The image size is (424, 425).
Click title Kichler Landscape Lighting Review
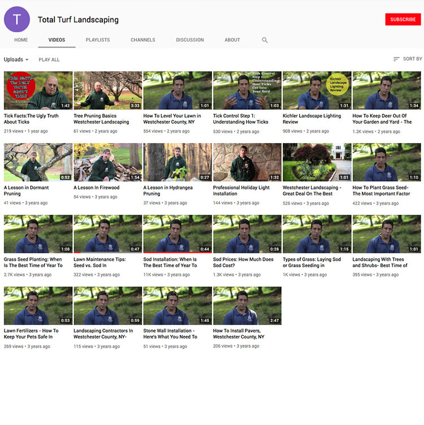point(312,119)
